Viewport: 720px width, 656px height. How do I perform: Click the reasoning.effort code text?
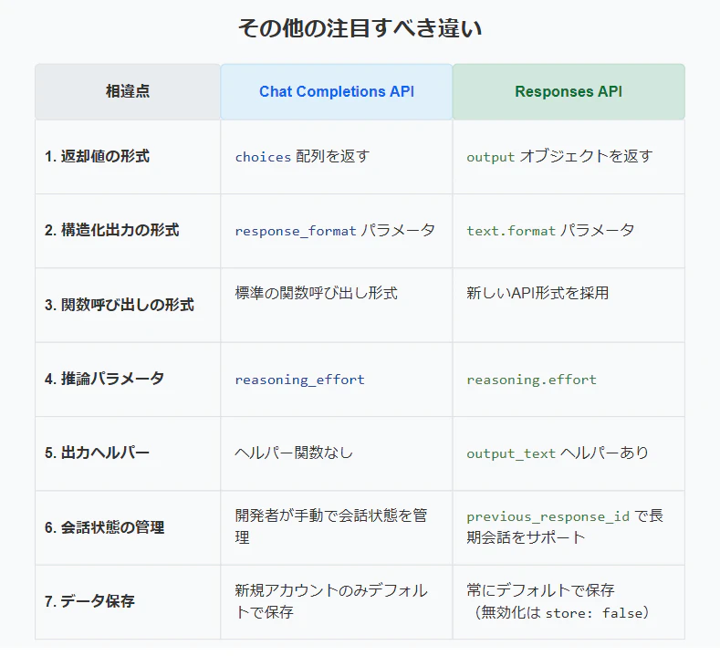click(x=532, y=380)
